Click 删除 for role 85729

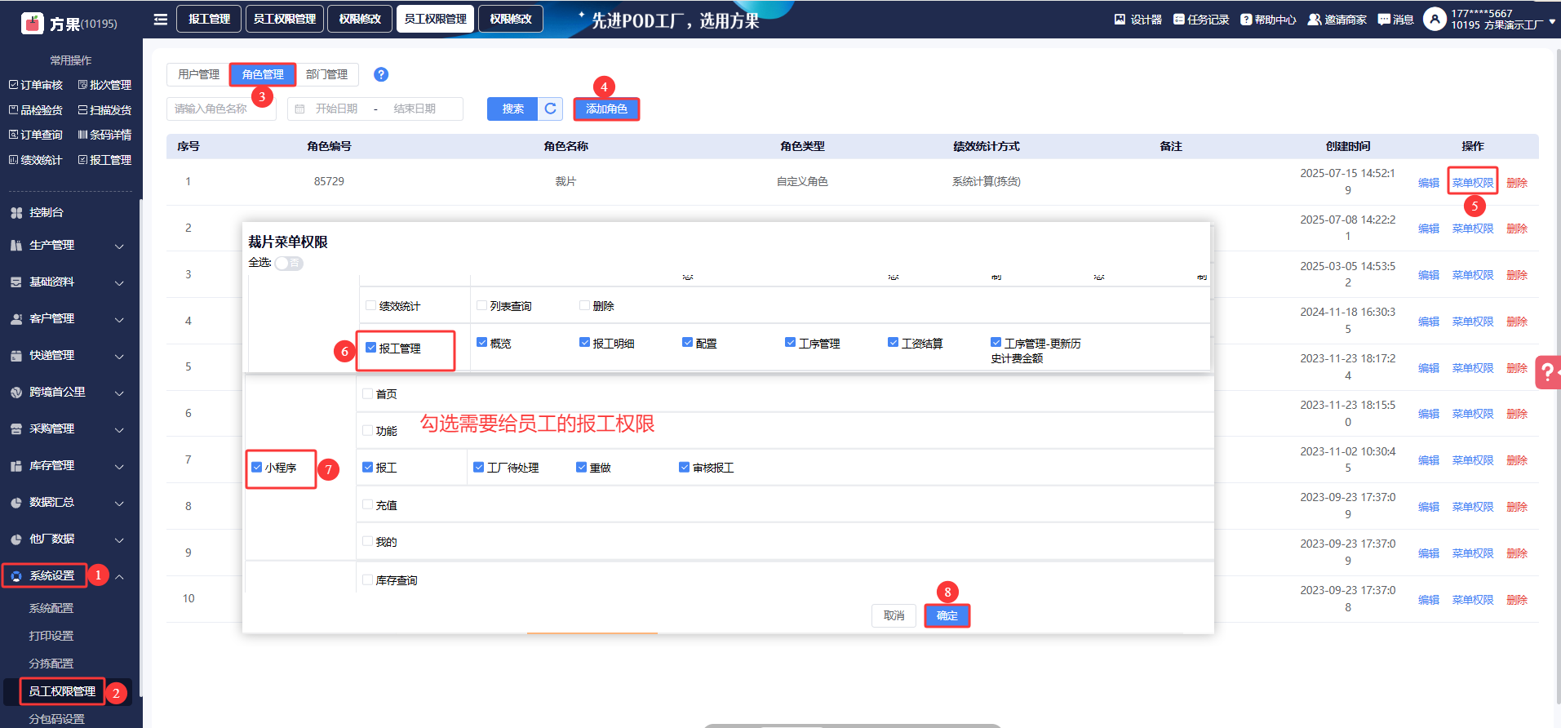pyautogui.click(x=1516, y=183)
